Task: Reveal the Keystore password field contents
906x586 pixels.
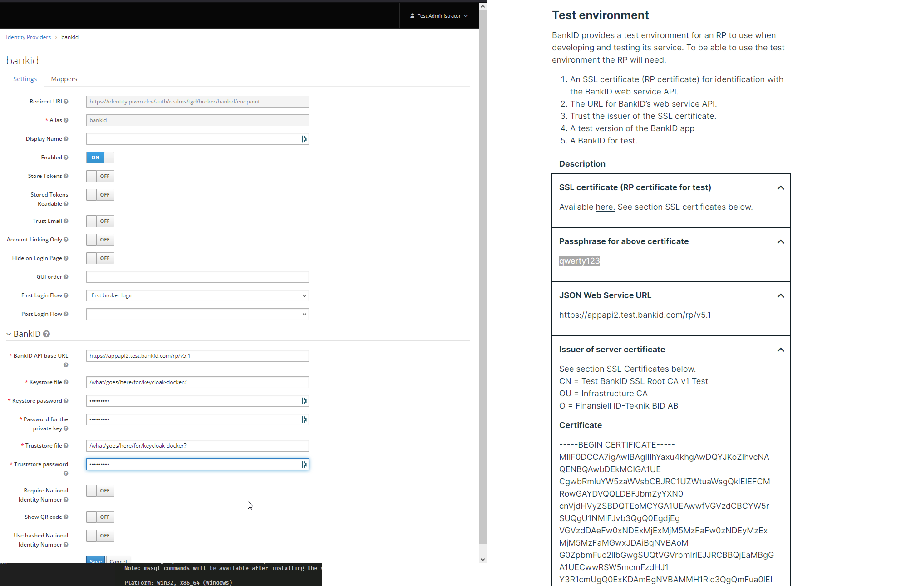Action: point(304,401)
